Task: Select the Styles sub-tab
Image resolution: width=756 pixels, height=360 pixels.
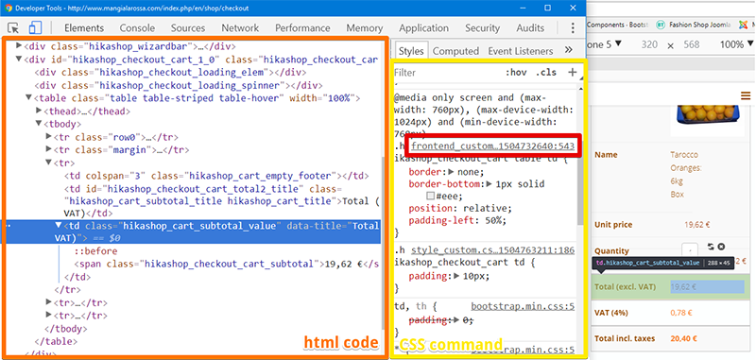Action: (411, 51)
